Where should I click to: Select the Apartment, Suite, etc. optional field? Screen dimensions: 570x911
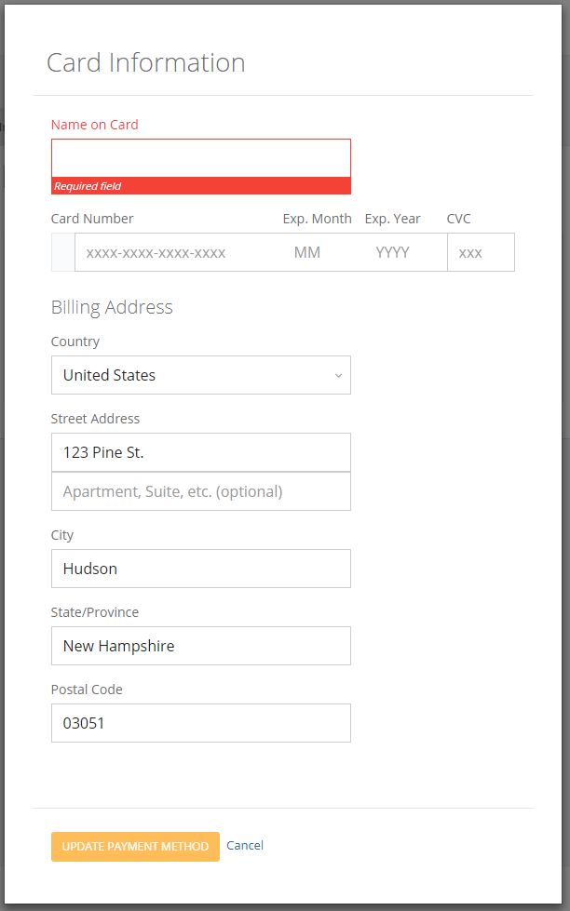[x=200, y=491]
